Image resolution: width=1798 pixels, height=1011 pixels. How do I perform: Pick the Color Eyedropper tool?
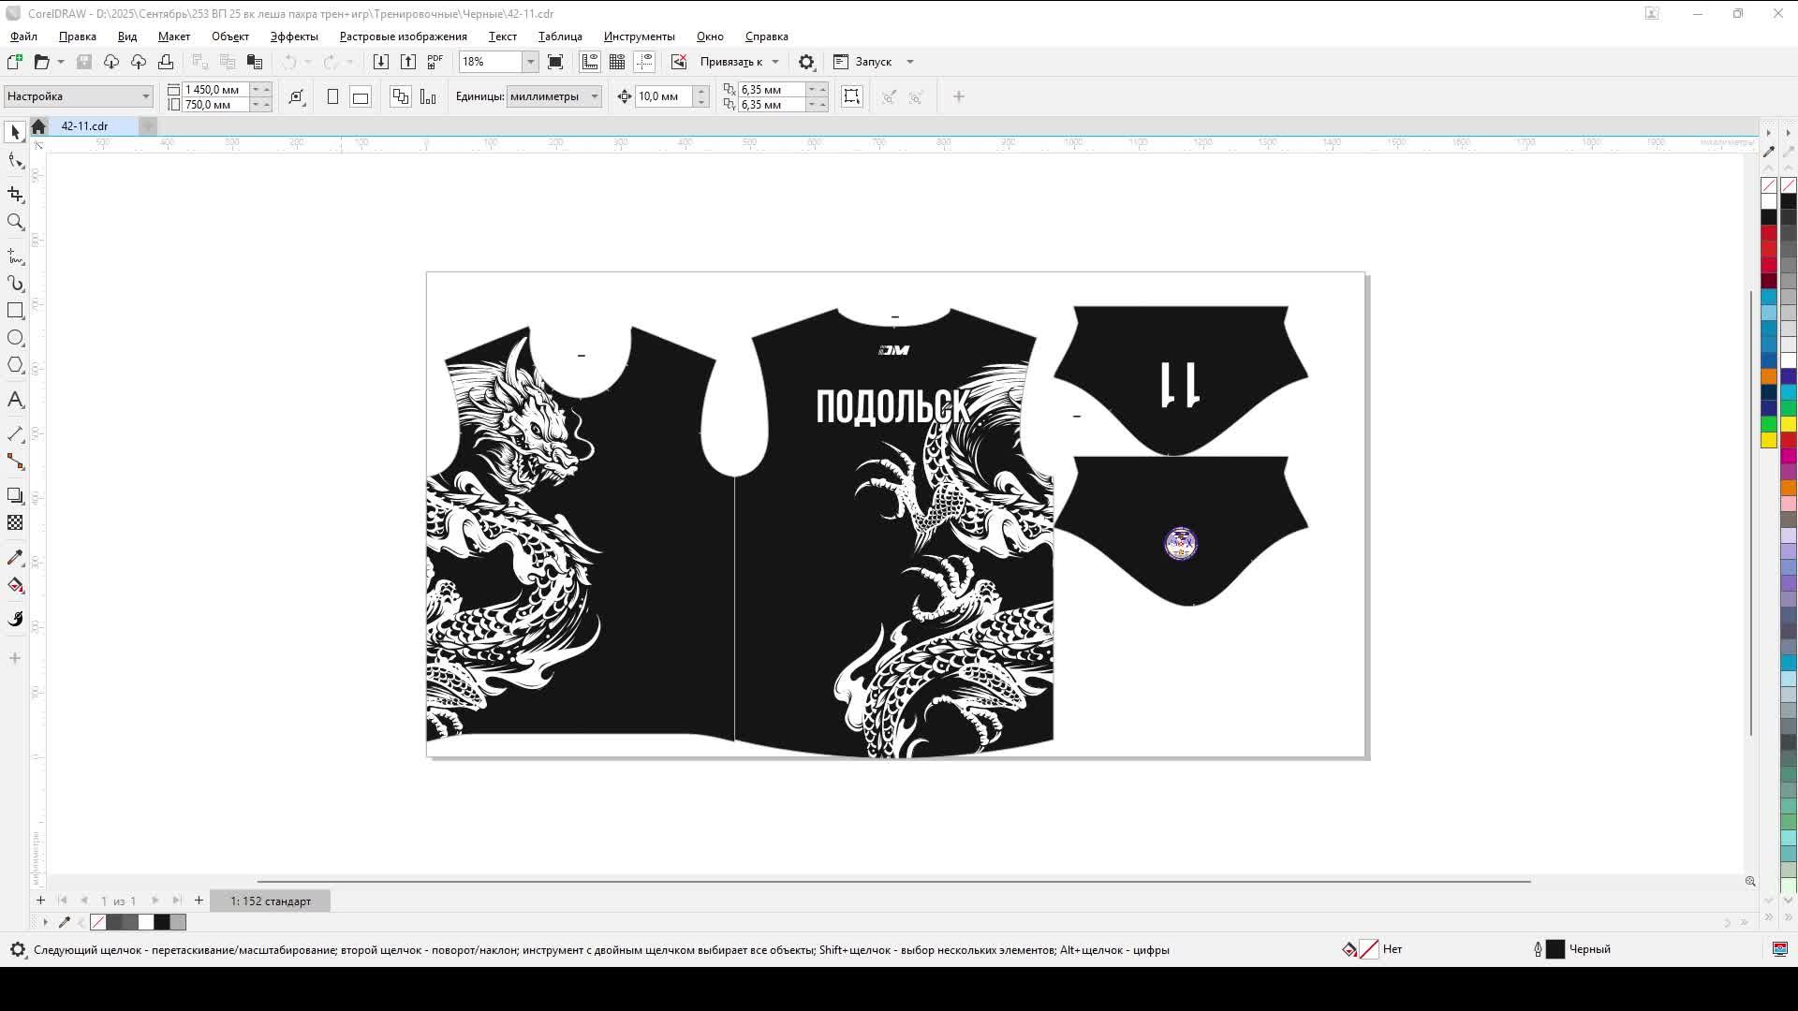pos(15,557)
